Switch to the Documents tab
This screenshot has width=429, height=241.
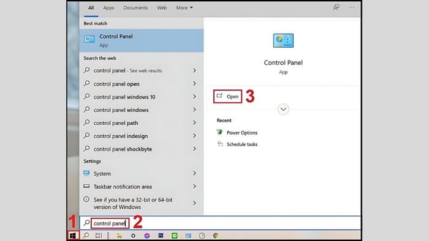(135, 8)
